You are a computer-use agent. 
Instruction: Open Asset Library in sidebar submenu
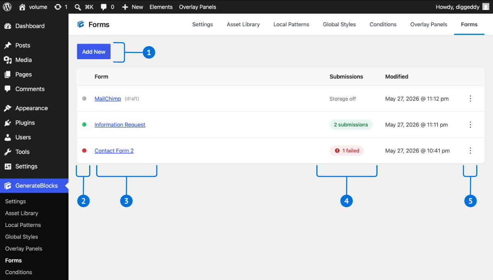(x=21, y=213)
